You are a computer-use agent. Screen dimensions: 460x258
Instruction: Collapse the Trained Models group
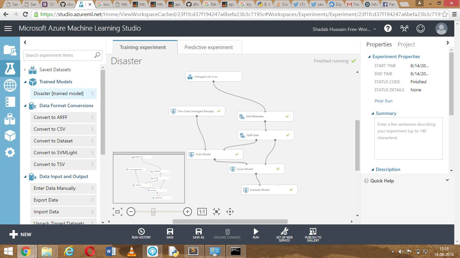click(25, 82)
